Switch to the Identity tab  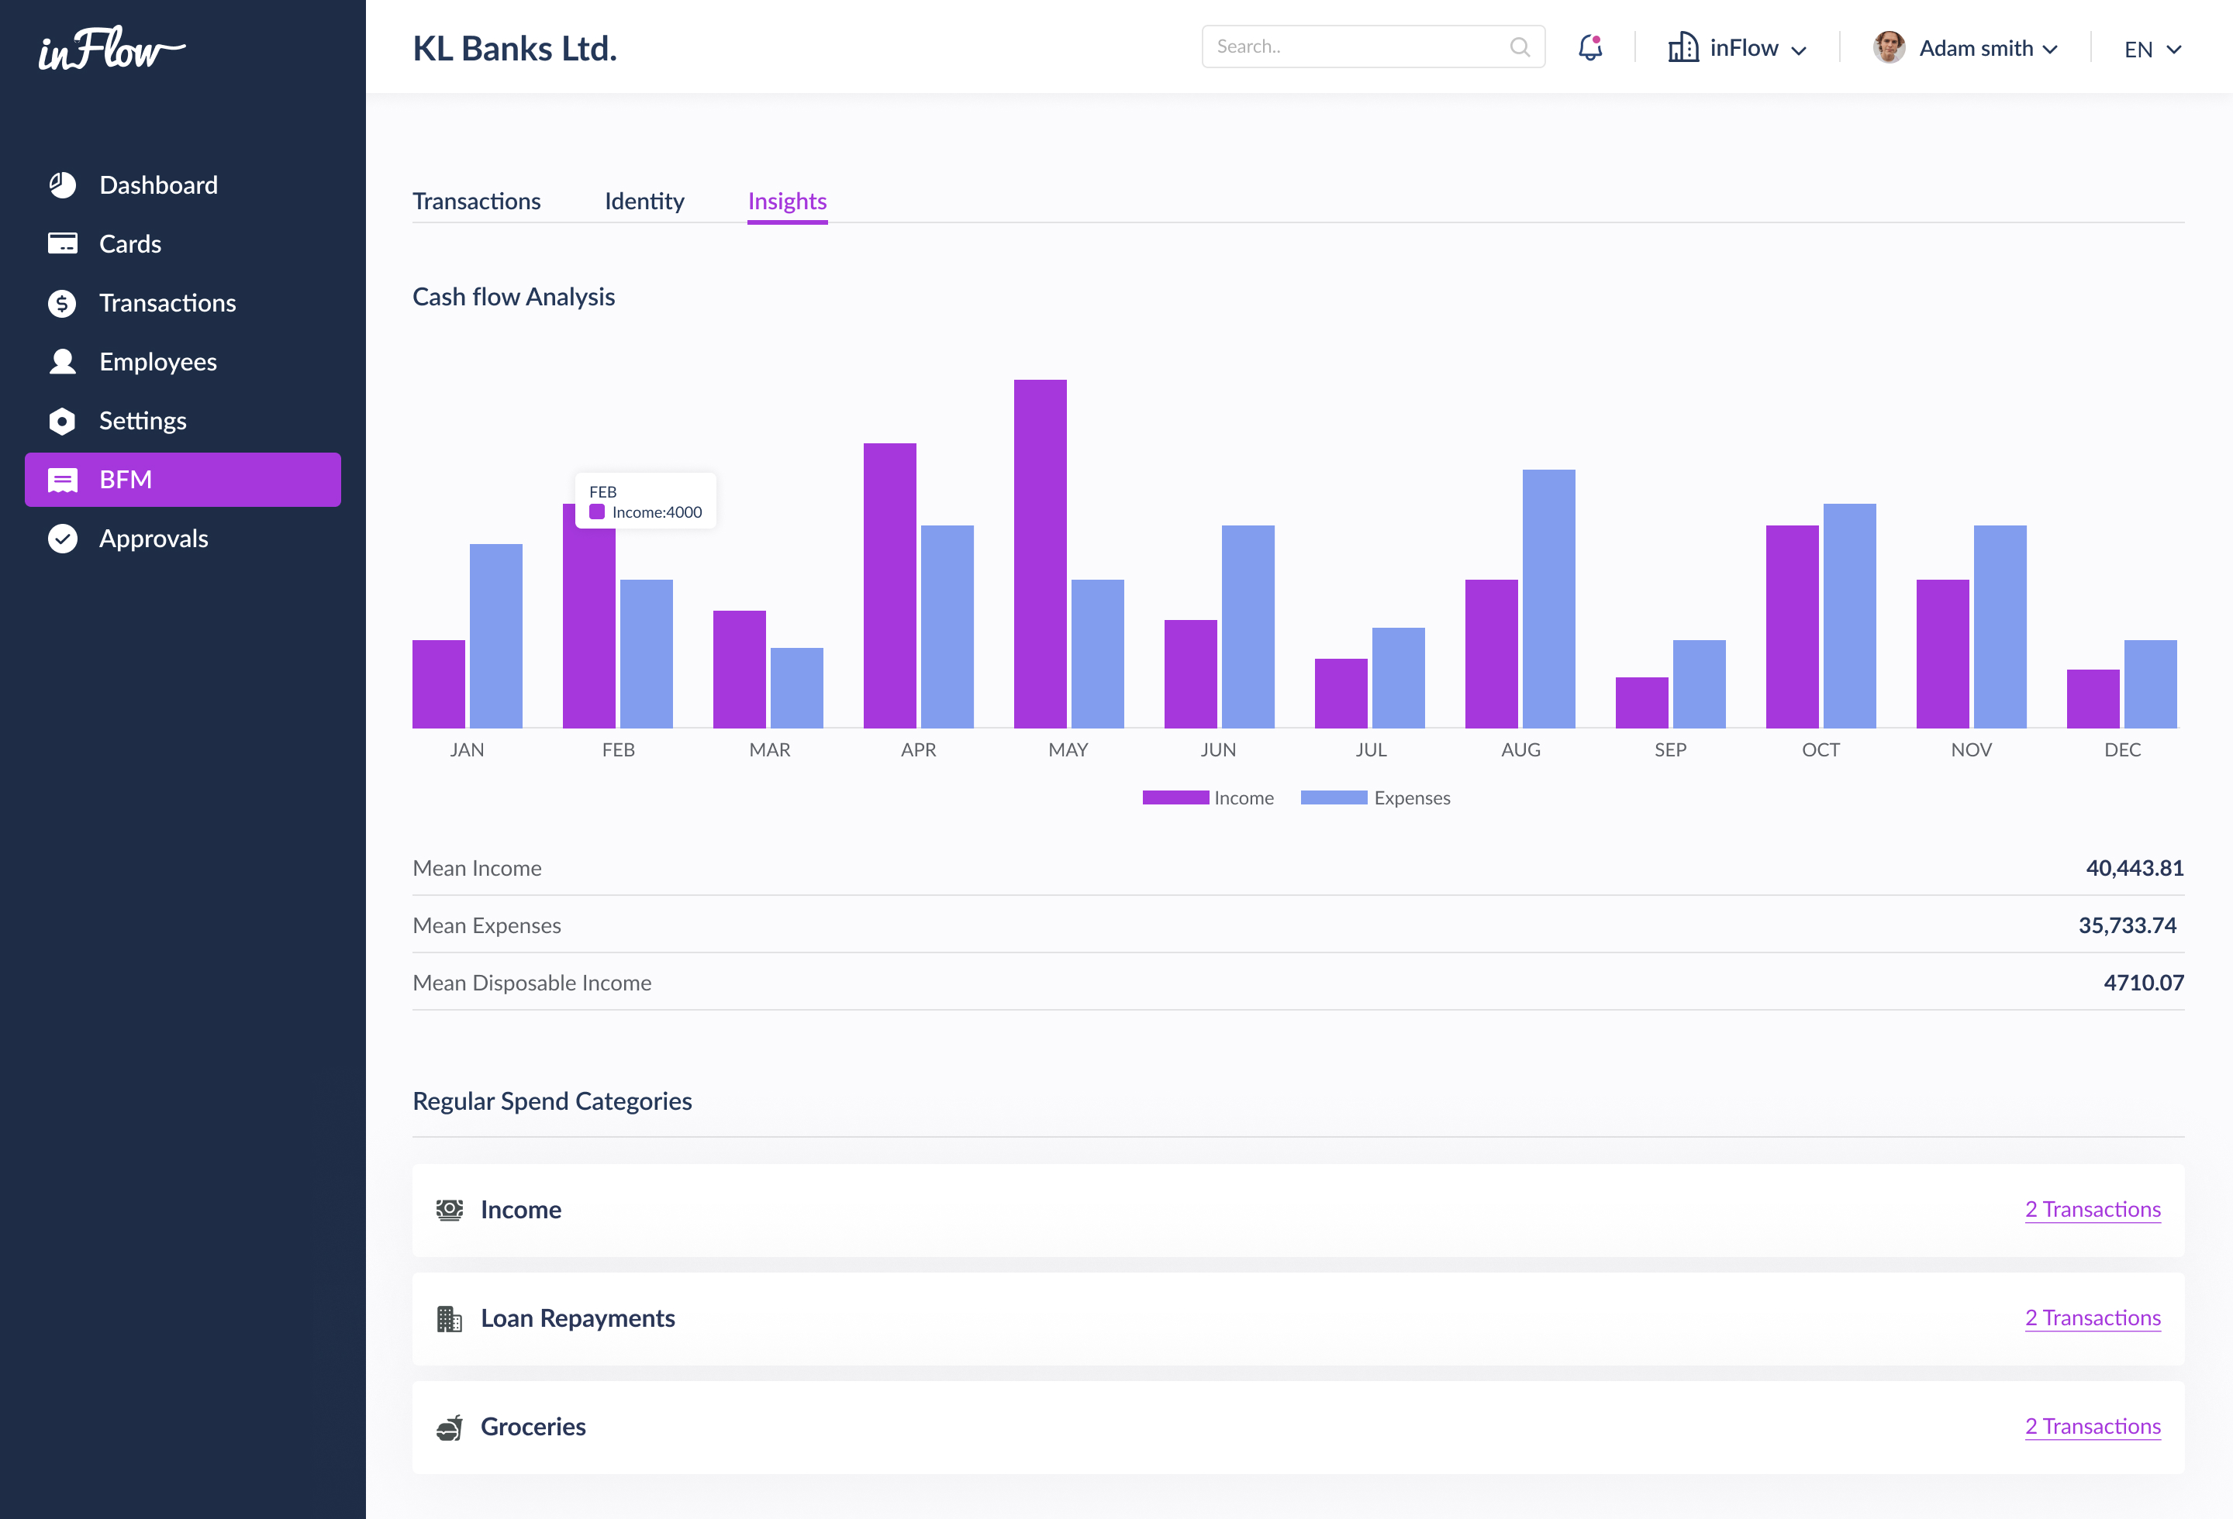pos(644,201)
